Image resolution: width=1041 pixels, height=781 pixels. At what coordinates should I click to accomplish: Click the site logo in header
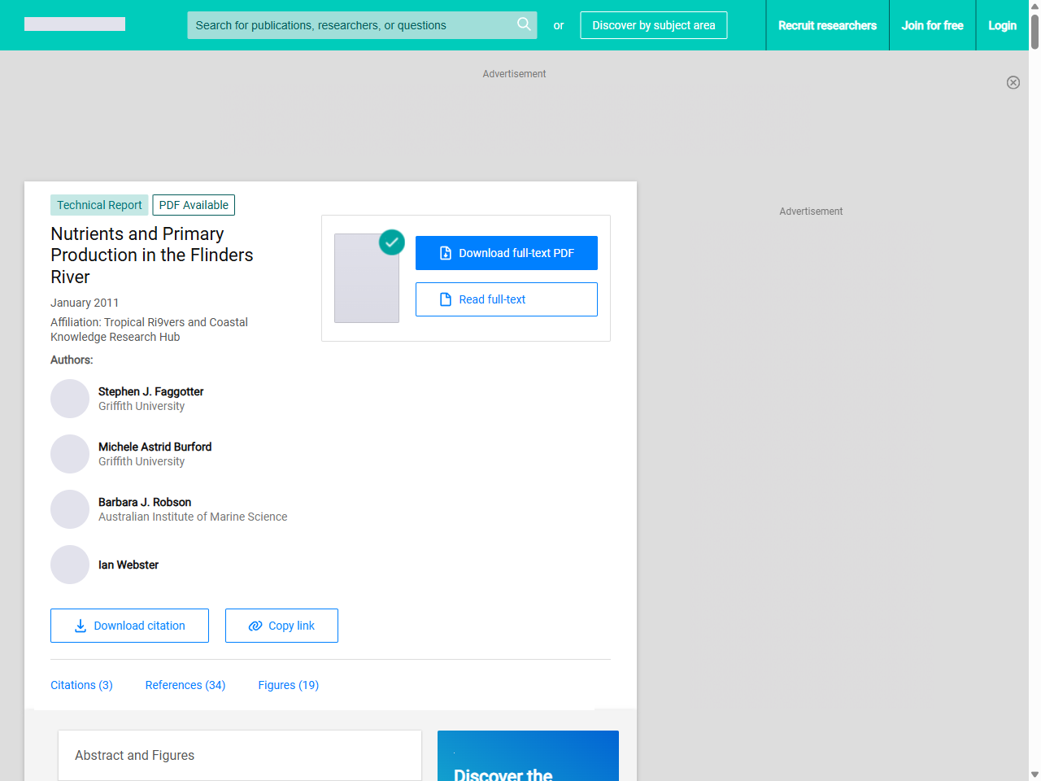click(x=75, y=24)
